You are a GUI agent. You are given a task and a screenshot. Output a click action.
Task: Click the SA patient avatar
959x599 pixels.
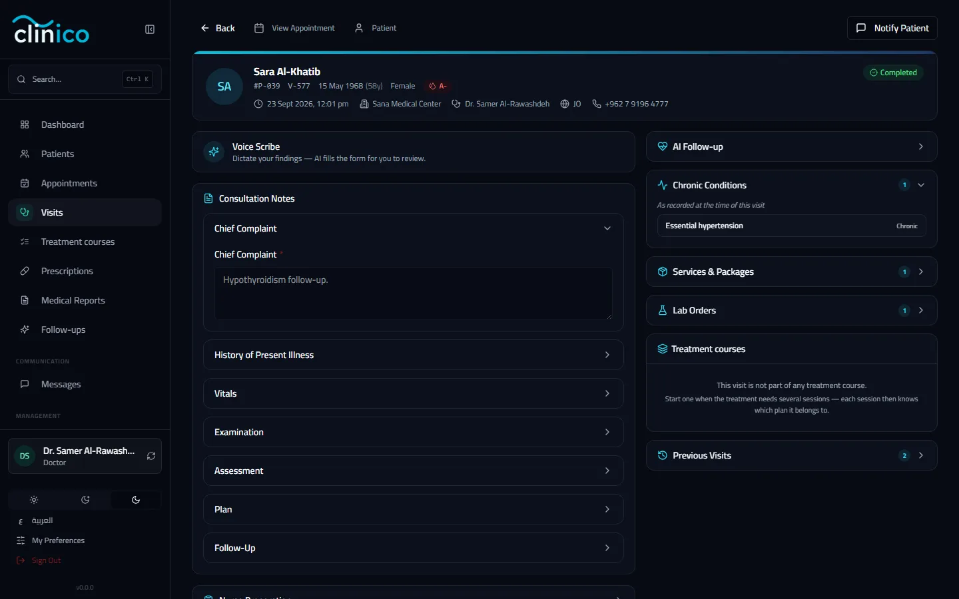224,87
